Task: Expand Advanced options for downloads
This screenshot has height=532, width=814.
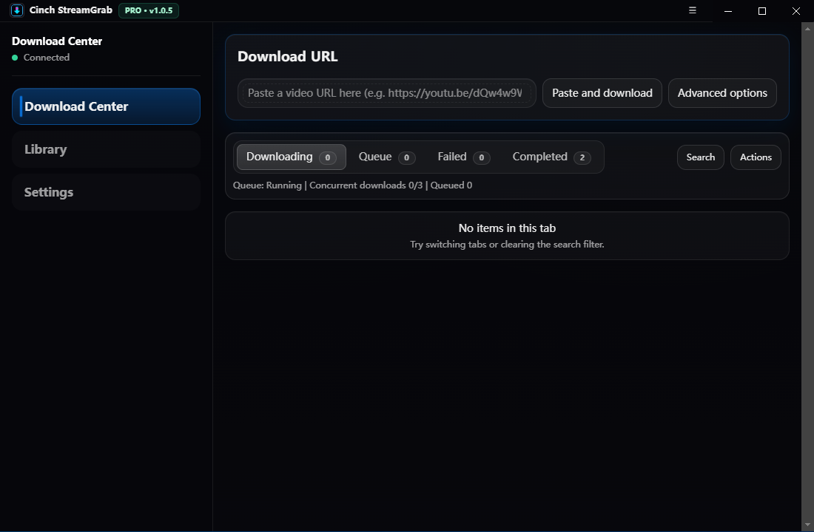Action: click(x=722, y=93)
